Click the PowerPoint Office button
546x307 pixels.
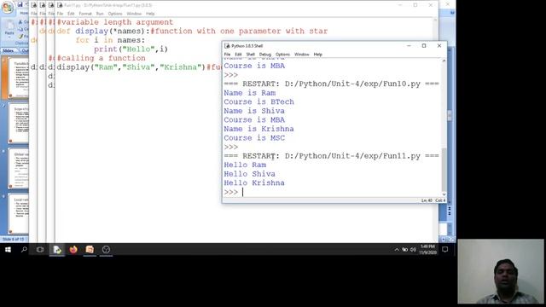pyautogui.click(x=8, y=7)
